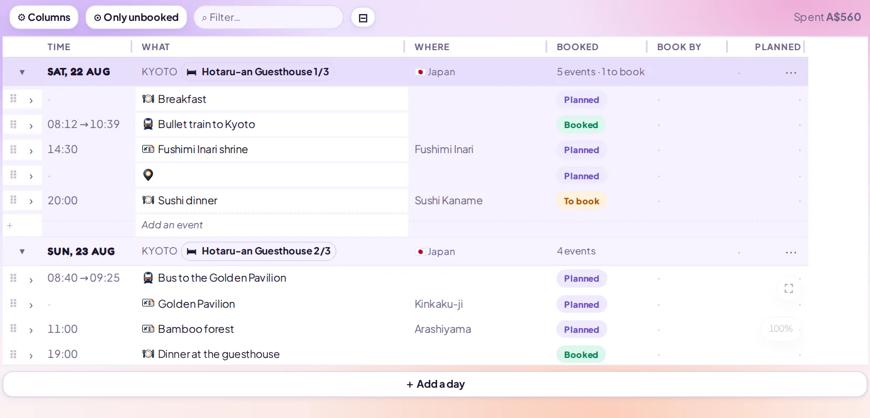Image resolution: width=870 pixels, height=418 pixels.
Task: Click the Arashiyama location cell
Action: (443, 329)
